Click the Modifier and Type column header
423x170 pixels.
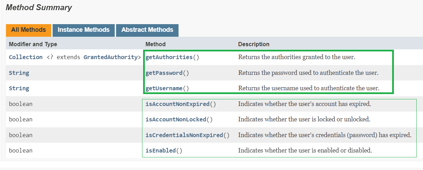point(33,44)
